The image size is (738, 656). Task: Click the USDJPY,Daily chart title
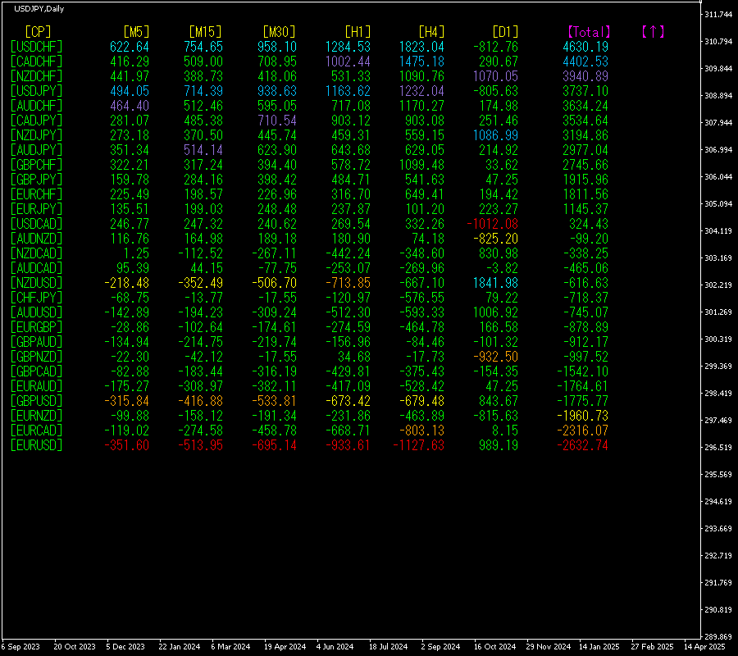click(39, 8)
